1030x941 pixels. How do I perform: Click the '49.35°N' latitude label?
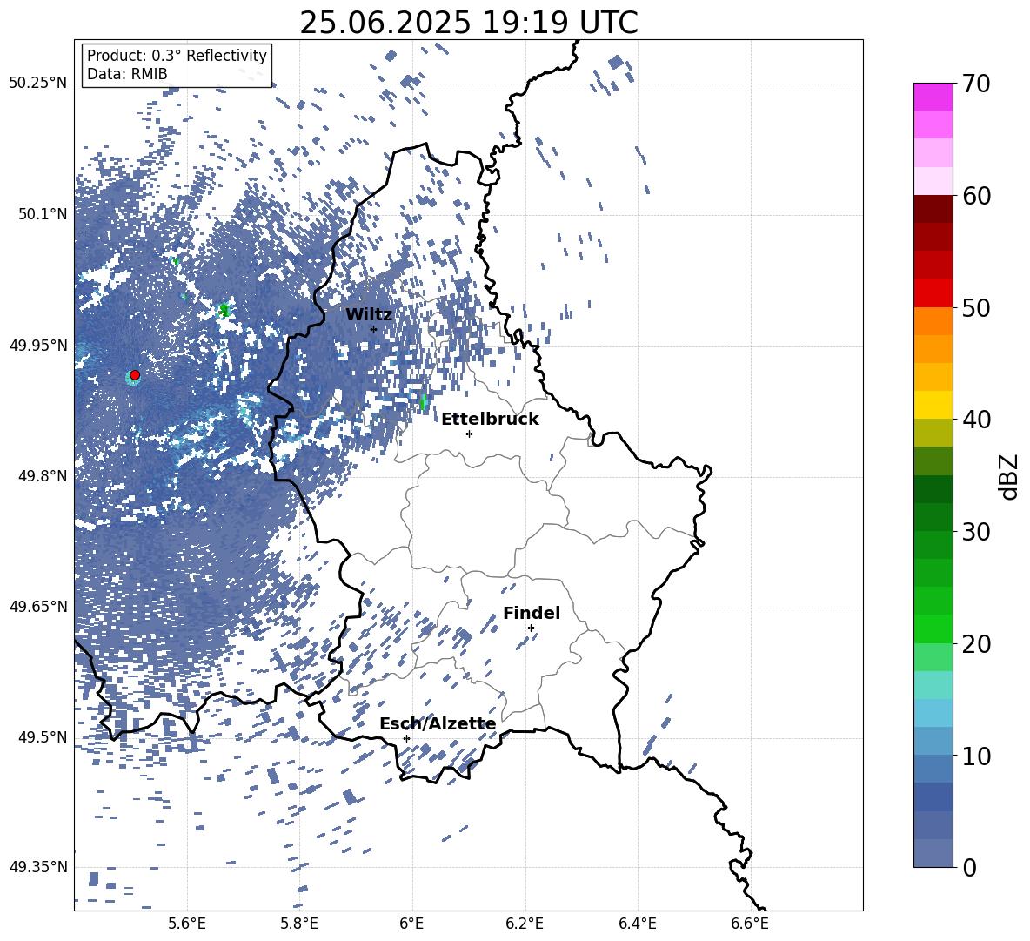[38, 867]
